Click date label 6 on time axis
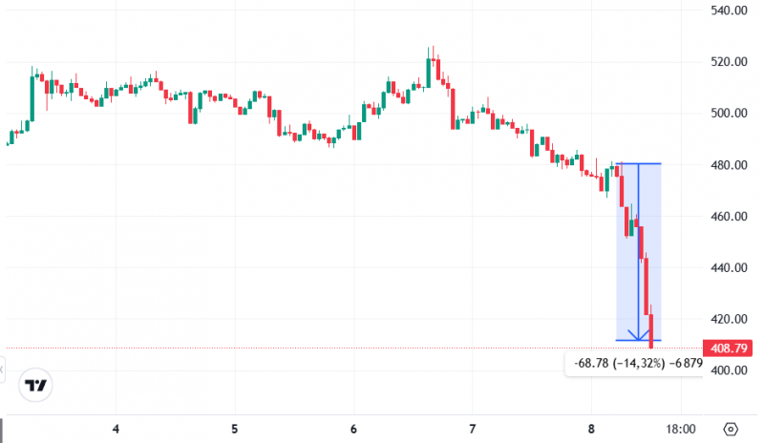The height and width of the screenshot is (443, 764). coord(353,430)
